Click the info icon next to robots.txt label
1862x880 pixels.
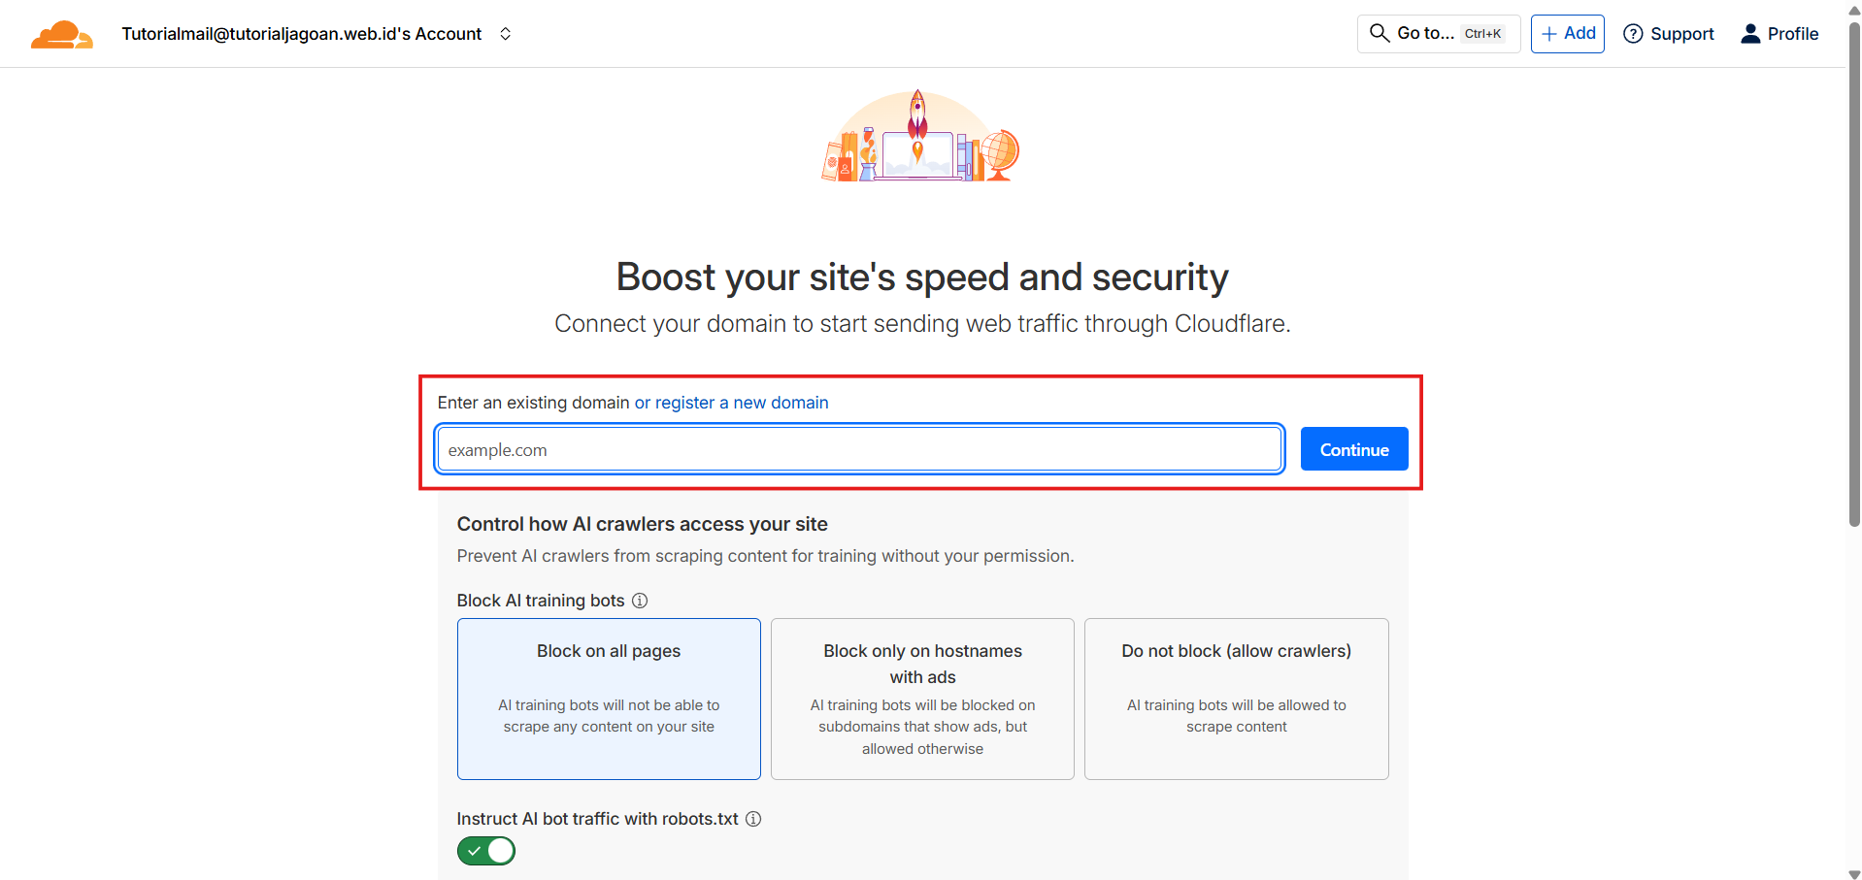[x=753, y=819]
